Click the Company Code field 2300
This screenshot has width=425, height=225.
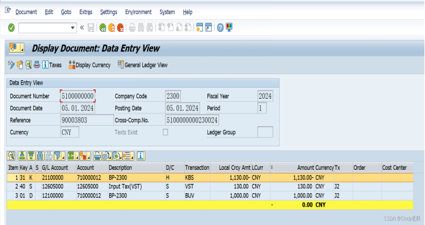pos(173,96)
